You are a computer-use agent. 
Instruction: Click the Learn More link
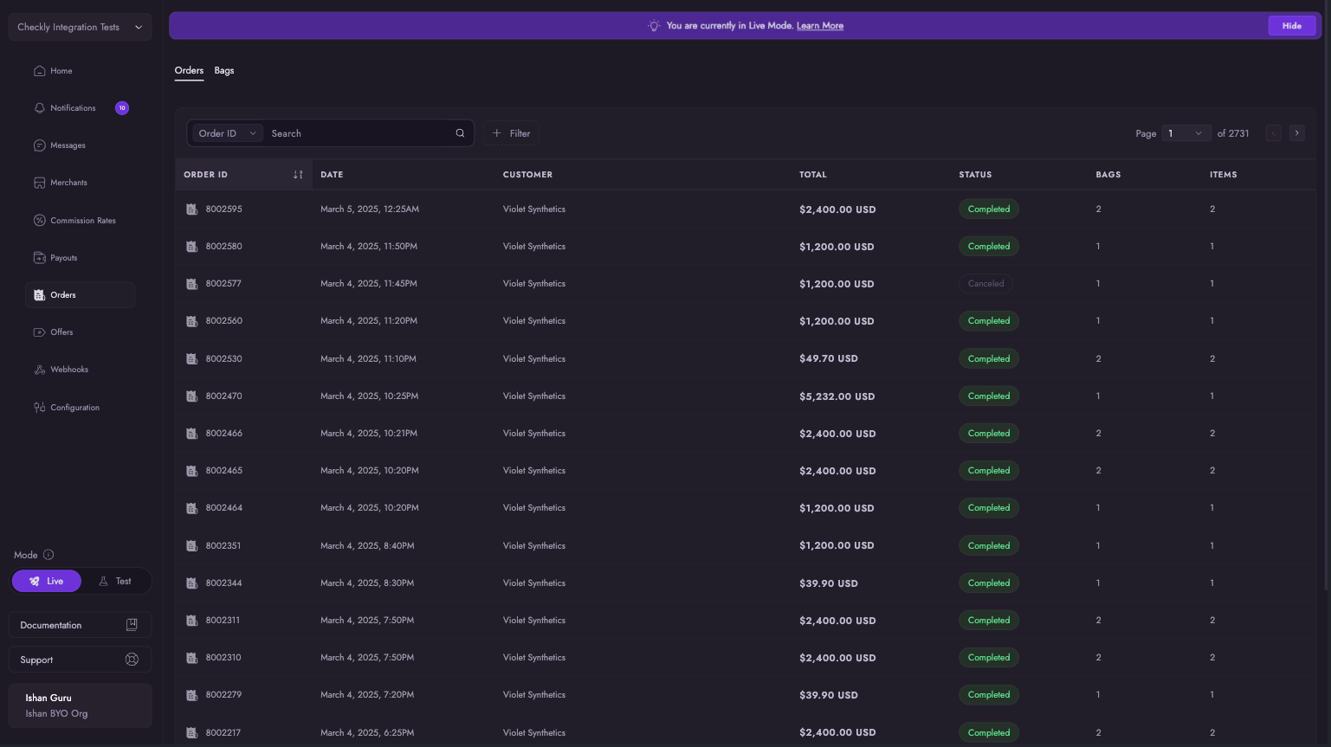coord(819,26)
